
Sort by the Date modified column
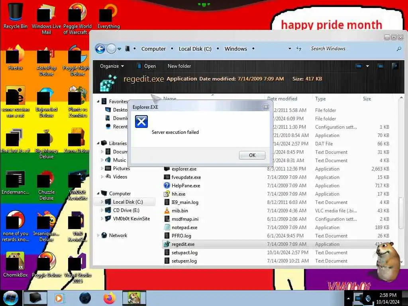tap(282, 99)
